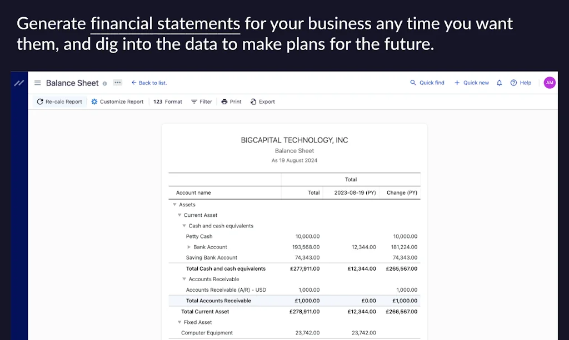The image size is (569, 340).
Task: Collapse the Assets section
Action: [175, 204]
